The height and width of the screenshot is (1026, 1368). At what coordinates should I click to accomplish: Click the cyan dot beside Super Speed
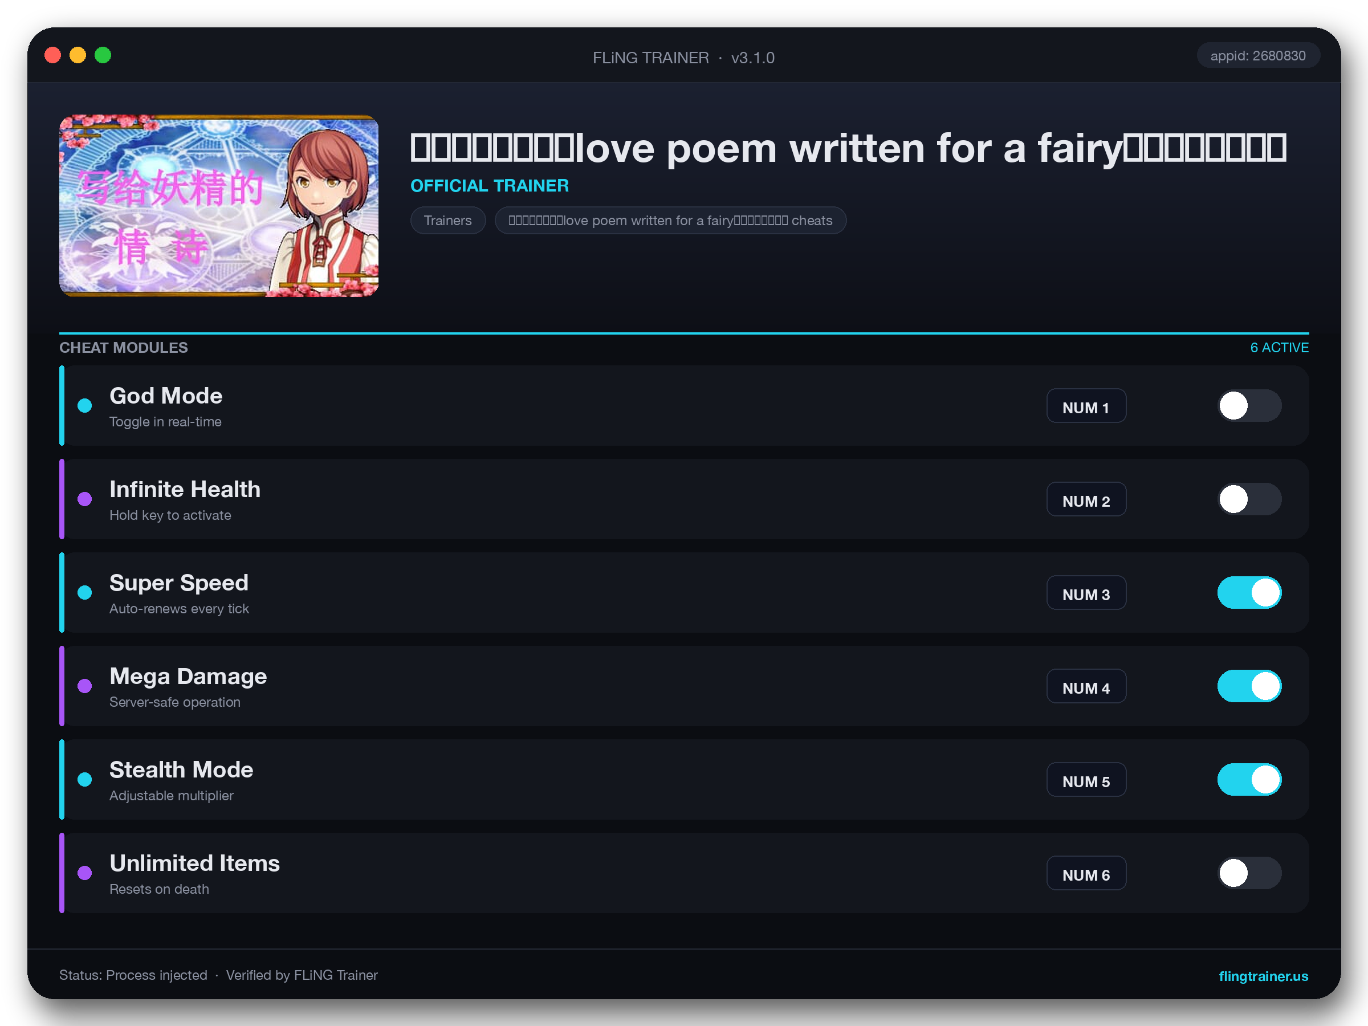point(85,592)
